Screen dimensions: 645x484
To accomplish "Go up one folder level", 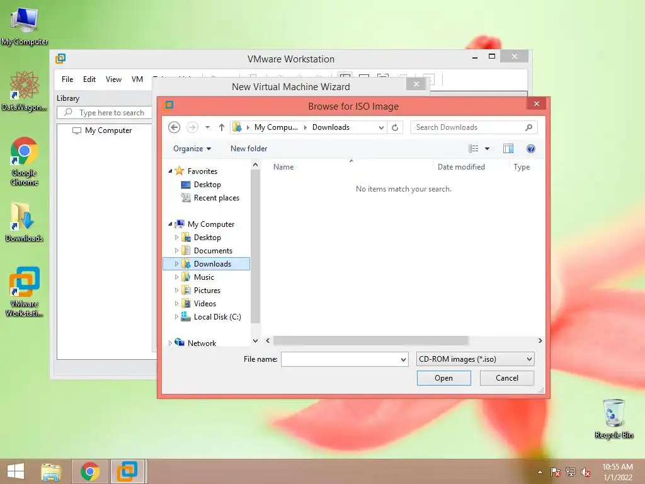I will [x=222, y=127].
